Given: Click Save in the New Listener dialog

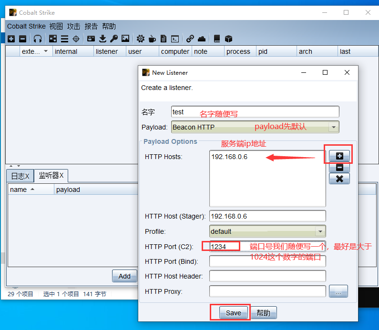Looking at the screenshot, I should (234, 313).
